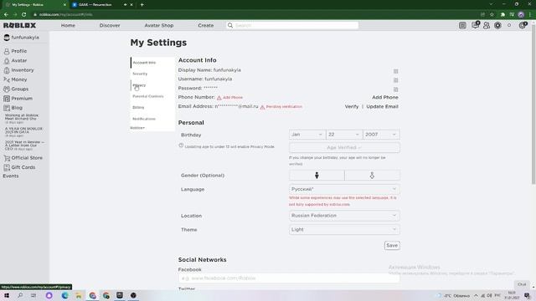
Task: Open the birthday month dropdown (Jan)
Action: pyautogui.click(x=307, y=135)
